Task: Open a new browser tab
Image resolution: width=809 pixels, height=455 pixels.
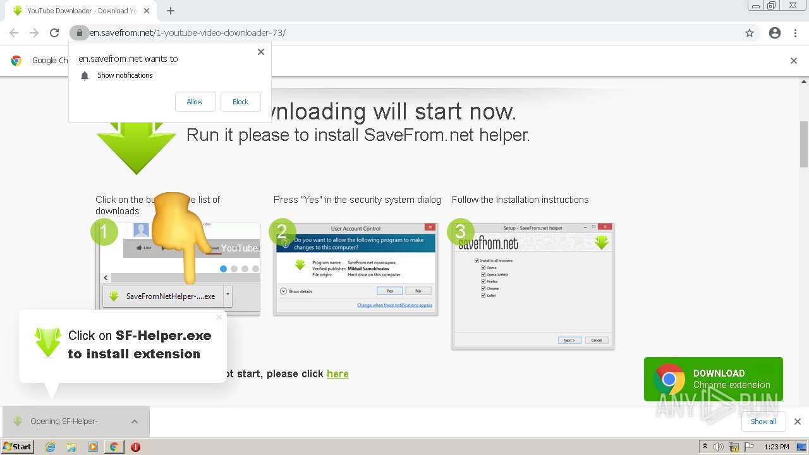Action: tap(171, 11)
